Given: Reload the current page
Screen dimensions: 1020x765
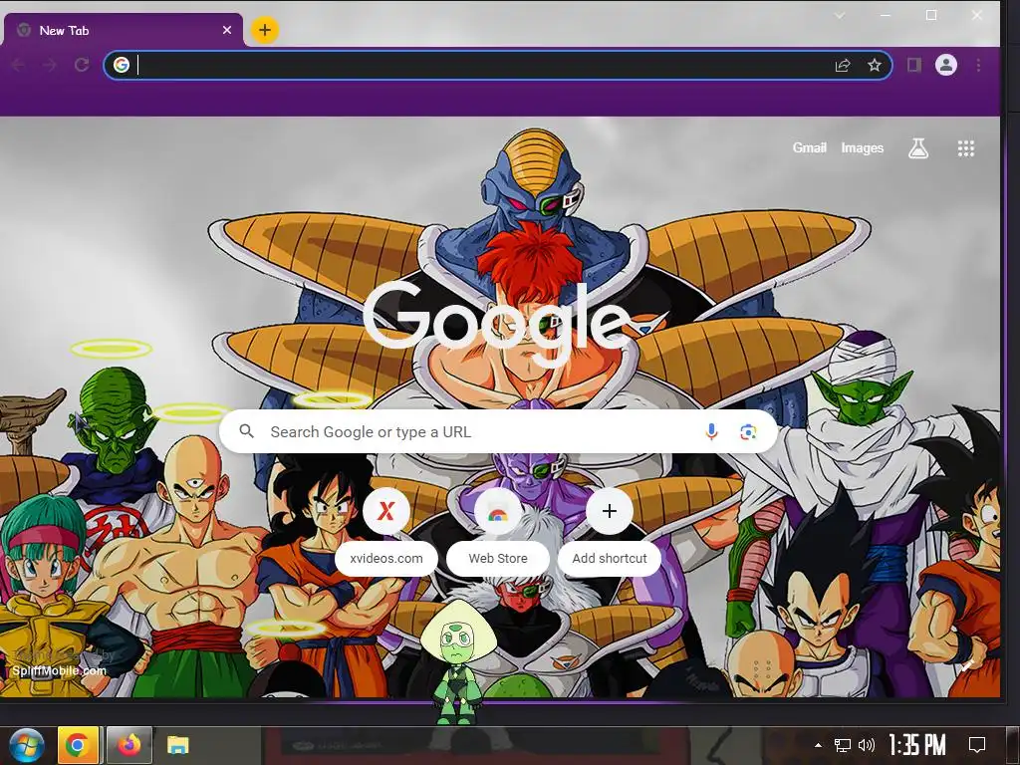Looking at the screenshot, I should click(82, 65).
